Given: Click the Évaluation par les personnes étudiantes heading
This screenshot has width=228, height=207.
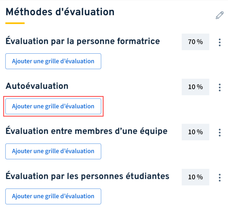Looking at the screenshot, I should pyautogui.click(x=87, y=176).
